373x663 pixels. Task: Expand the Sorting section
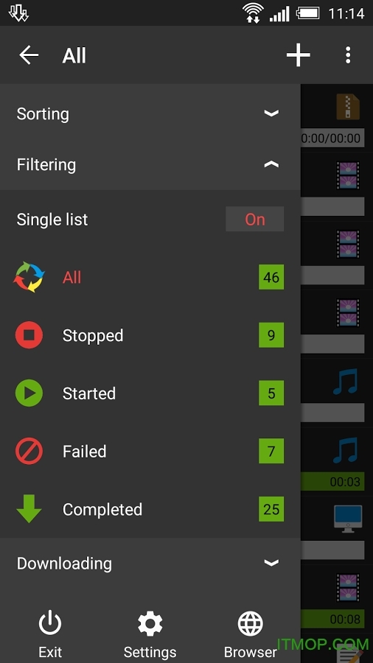150,113
